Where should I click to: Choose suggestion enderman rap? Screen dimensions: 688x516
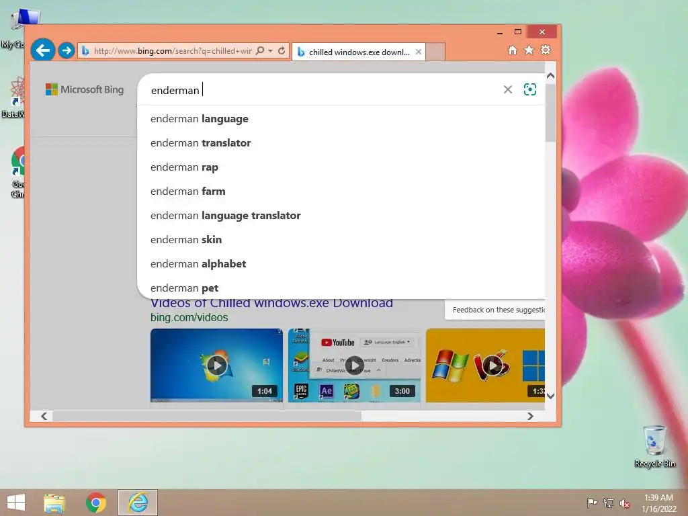click(x=341, y=167)
